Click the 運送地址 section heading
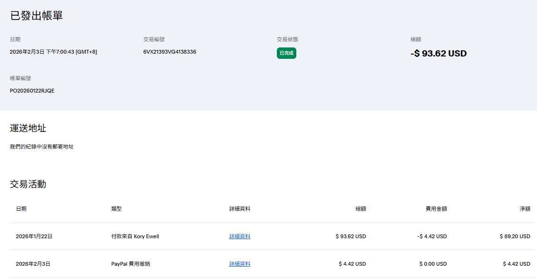 coord(28,128)
